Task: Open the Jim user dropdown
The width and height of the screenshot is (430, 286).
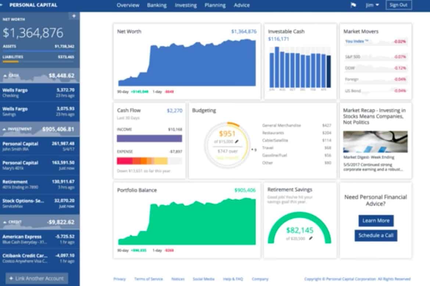Action: pyautogui.click(x=372, y=5)
